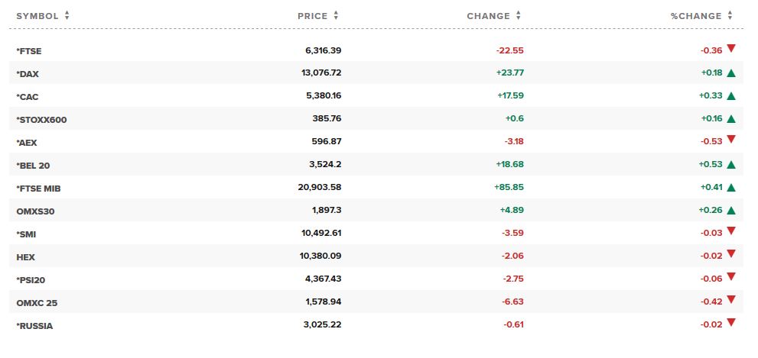Sort table by the PRICE column arrows
The height and width of the screenshot is (358, 758).
pos(336,15)
